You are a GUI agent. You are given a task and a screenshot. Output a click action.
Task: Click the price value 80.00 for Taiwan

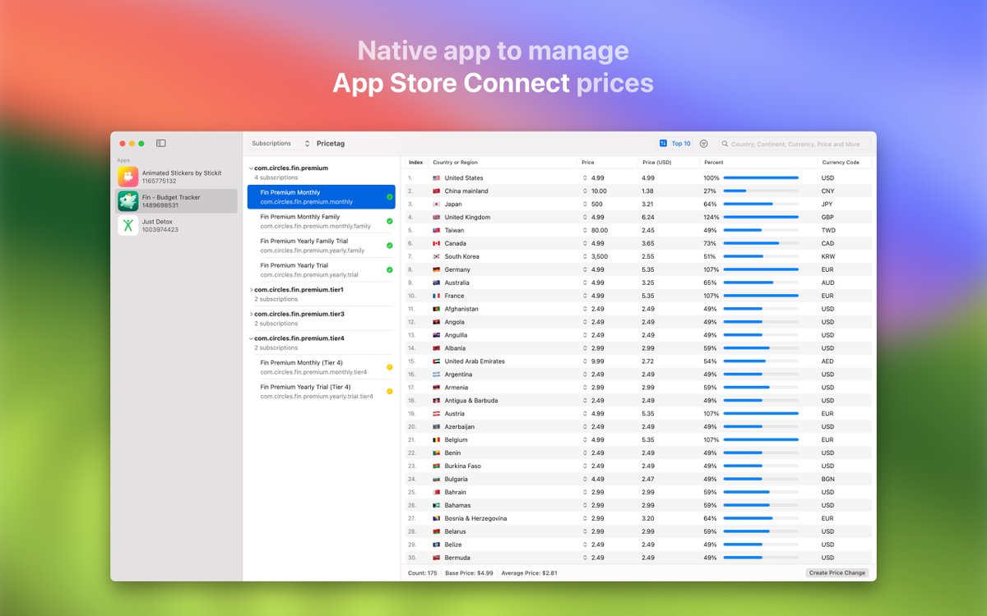click(x=599, y=231)
